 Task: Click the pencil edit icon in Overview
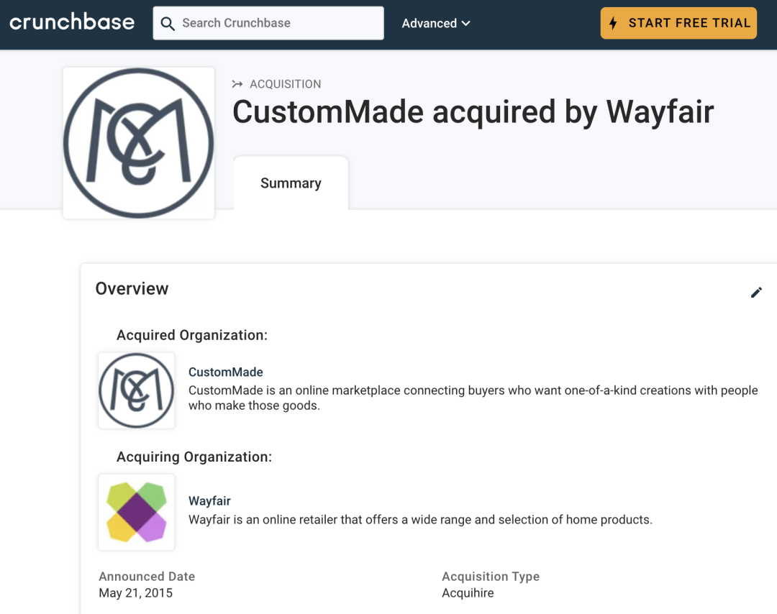click(756, 292)
